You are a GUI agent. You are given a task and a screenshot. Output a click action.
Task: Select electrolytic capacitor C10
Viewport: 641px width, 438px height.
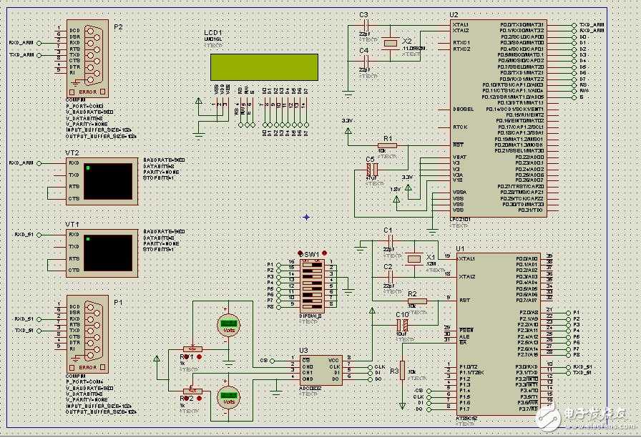[x=402, y=326]
